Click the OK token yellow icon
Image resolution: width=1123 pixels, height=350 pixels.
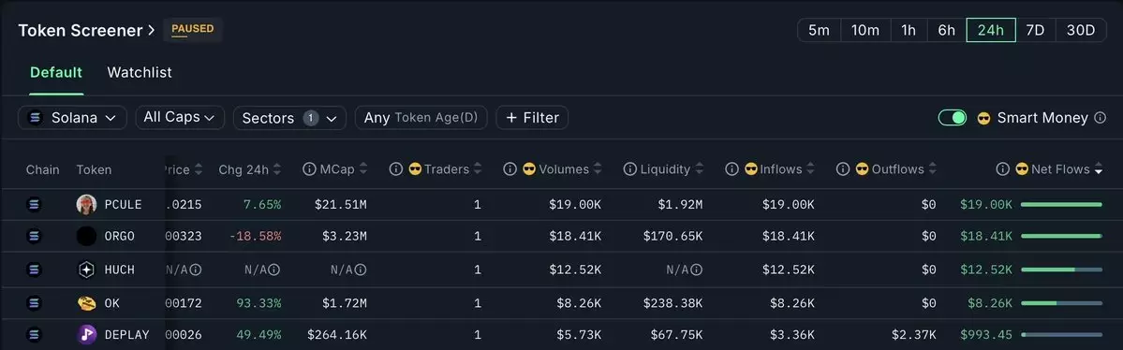[87, 303]
